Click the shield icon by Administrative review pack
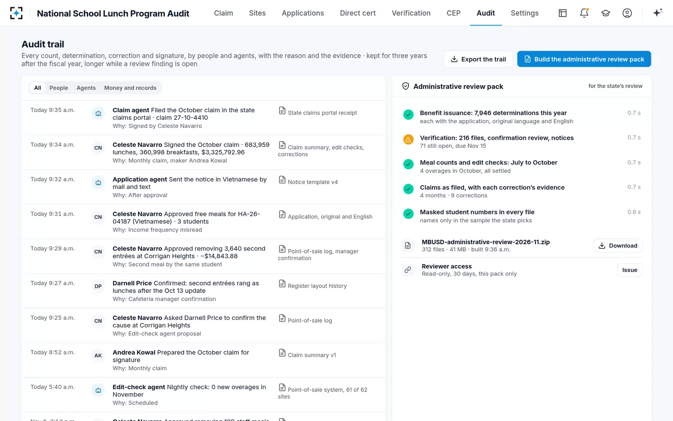 [406, 86]
